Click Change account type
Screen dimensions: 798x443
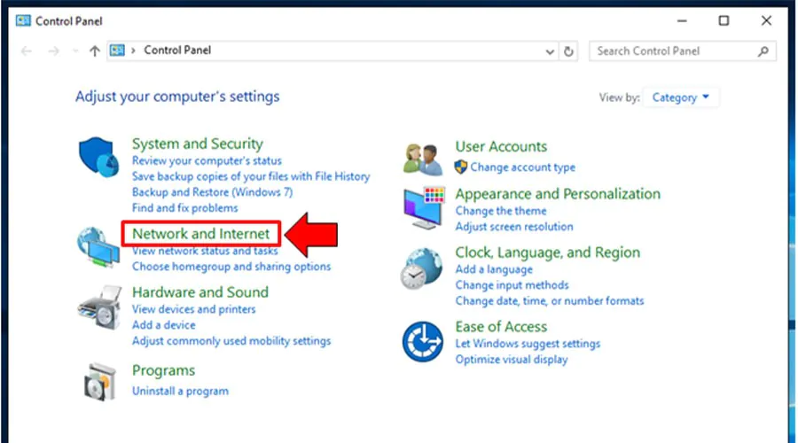522,167
